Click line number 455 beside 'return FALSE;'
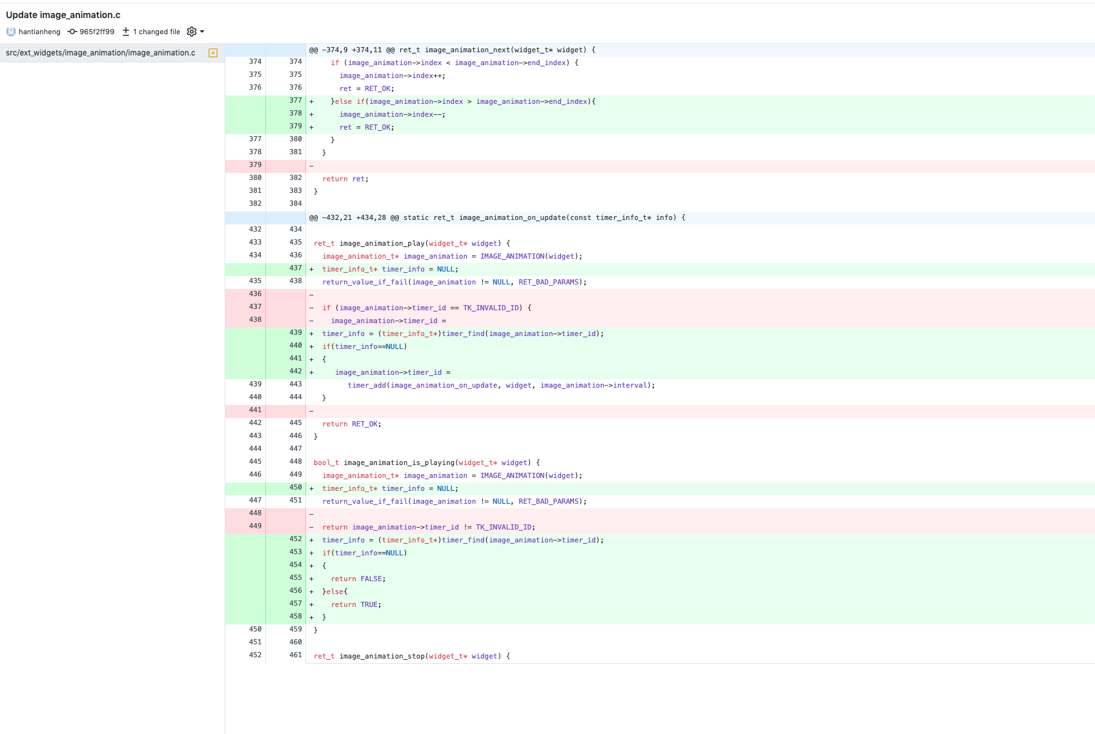The image size is (1095, 734). tap(295, 577)
